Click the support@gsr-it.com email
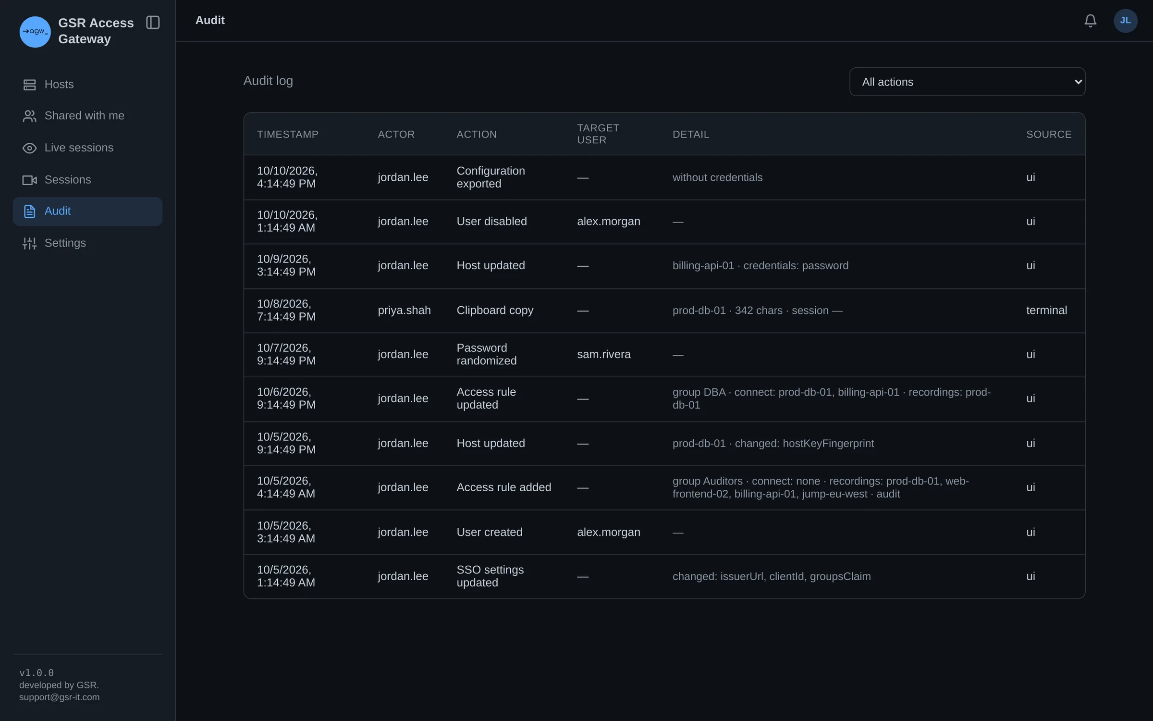Screen dimensions: 1153x721 [x=59, y=697]
